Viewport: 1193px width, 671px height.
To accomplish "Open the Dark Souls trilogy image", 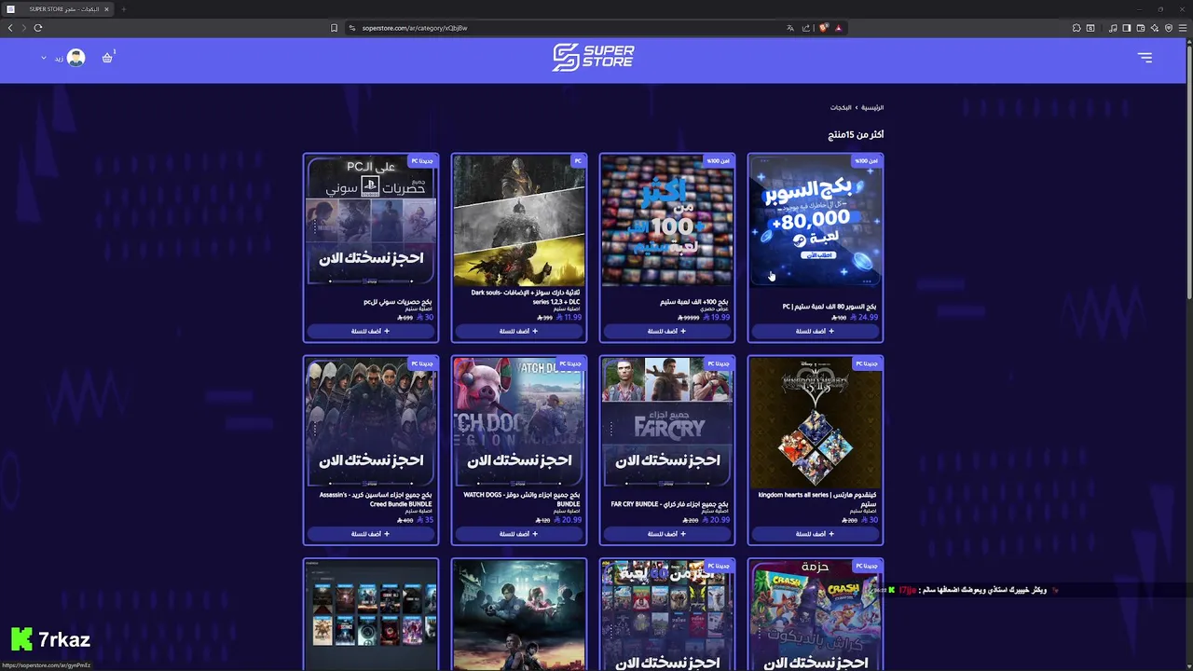I will click(519, 222).
